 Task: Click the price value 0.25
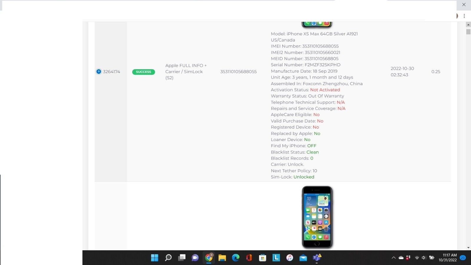436,72
